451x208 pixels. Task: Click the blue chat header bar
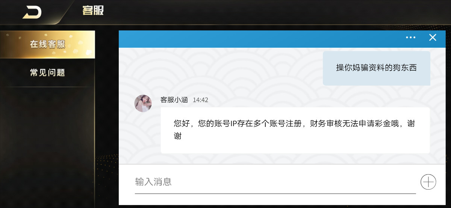pyautogui.click(x=263, y=39)
